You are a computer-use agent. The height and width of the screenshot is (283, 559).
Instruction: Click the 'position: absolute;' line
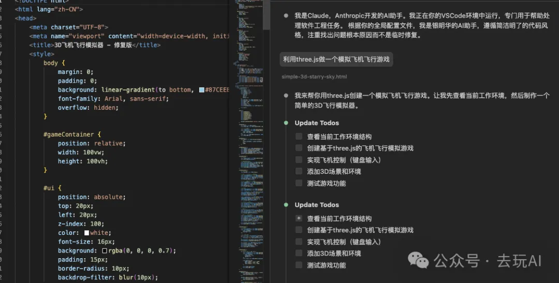click(92, 197)
